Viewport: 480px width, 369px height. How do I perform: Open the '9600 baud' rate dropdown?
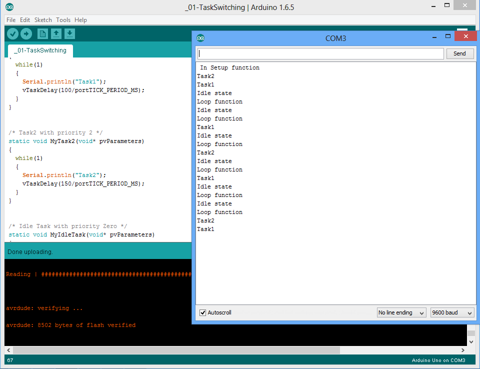click(x=452, y=312)
